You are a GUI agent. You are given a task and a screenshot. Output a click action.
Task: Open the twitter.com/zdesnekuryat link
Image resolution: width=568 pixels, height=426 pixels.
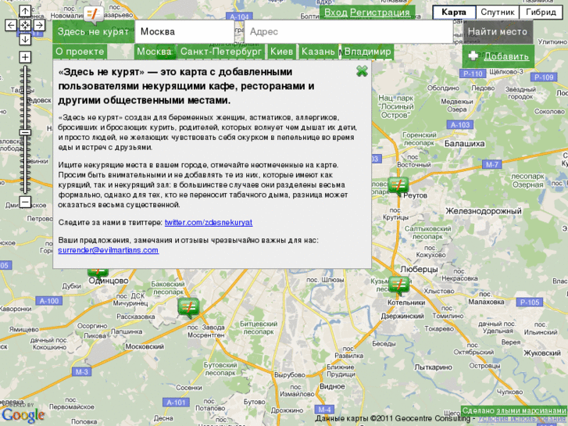[x=209, y=222]
